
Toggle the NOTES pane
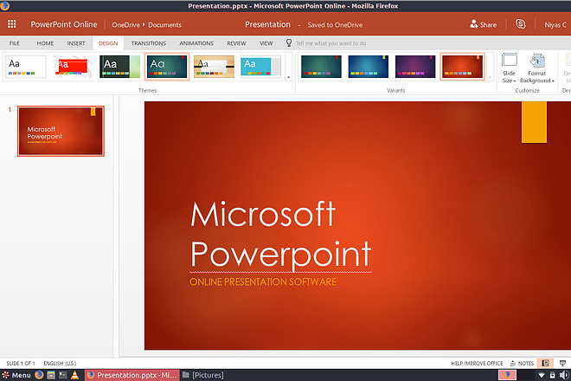(x=522, y=363)
